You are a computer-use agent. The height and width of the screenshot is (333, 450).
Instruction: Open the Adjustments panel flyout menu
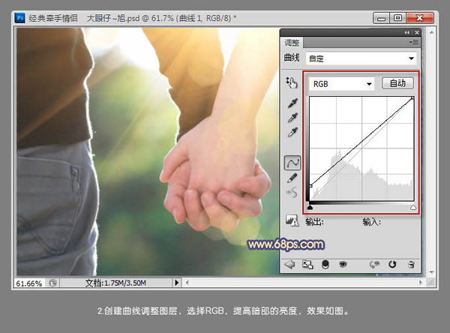pos(414,43)
